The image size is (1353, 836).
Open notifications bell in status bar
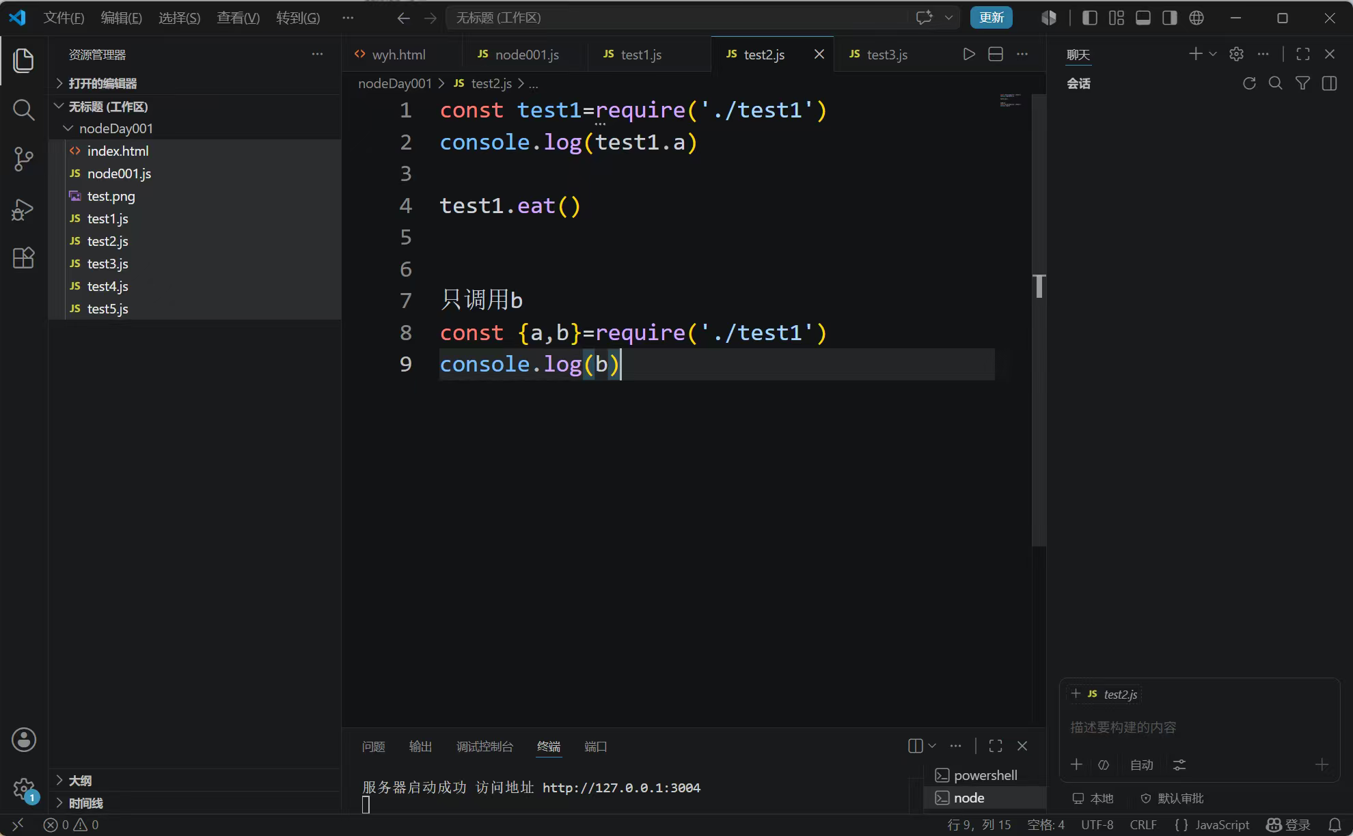pyautogui.click(x=1335, y=825)
